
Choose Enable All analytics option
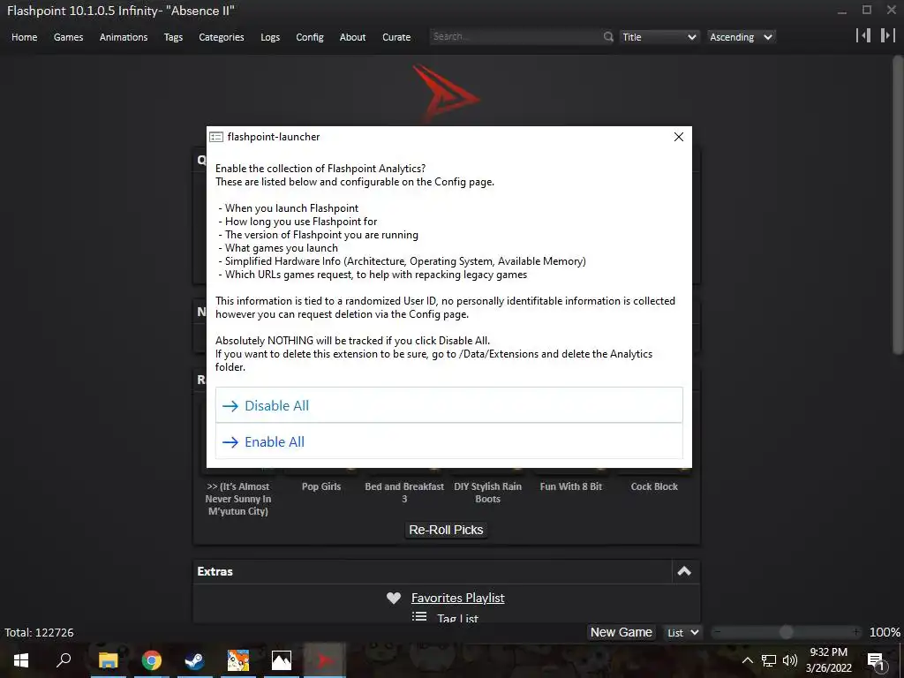pos(448,441)
